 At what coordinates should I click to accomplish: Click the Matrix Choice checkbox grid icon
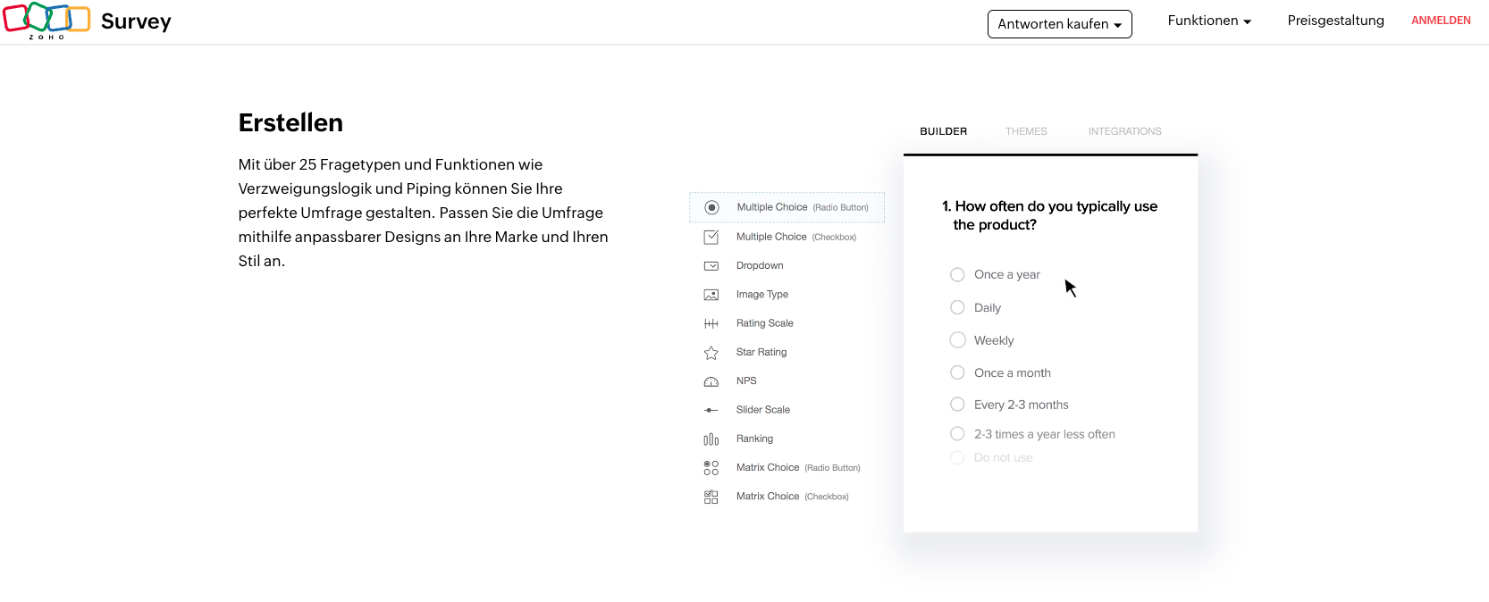click(x=711, y=497)
